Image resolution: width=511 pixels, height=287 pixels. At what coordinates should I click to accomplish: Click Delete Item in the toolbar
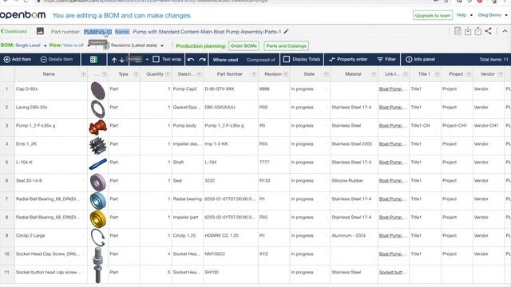(57, 59)
